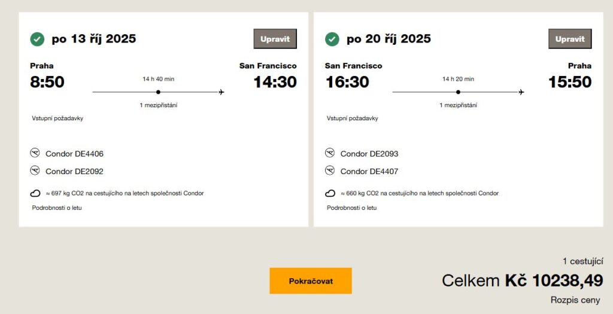Click the Condor logo beside DE4407
The width and height of the screenshot is (613, 314).
click(x=330, y=171)
